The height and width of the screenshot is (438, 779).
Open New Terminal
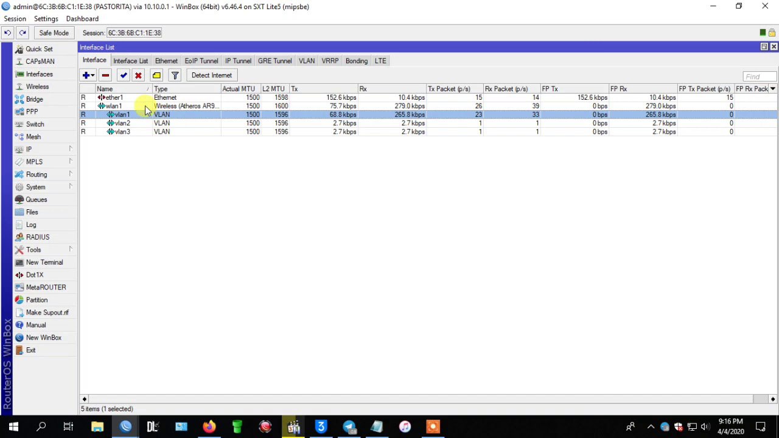[44, 262]
